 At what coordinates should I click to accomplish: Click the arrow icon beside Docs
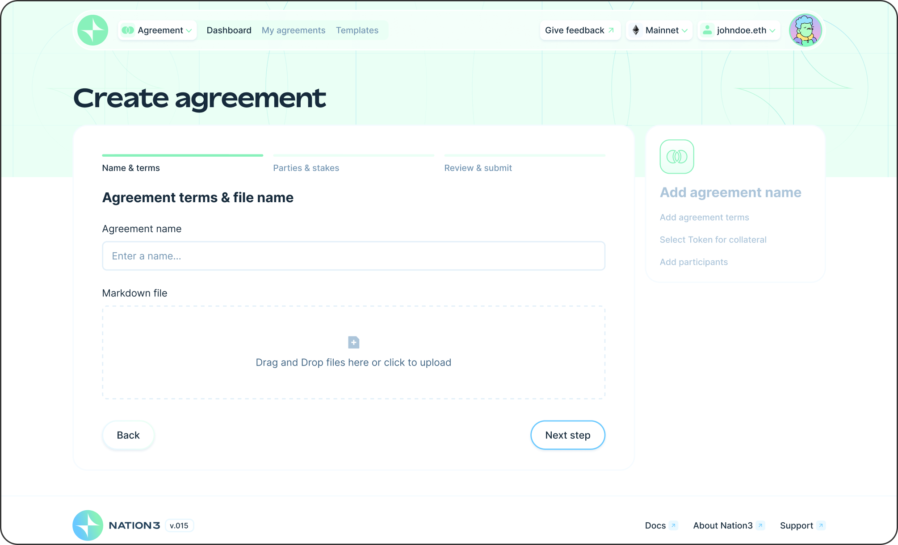point(674,526)
